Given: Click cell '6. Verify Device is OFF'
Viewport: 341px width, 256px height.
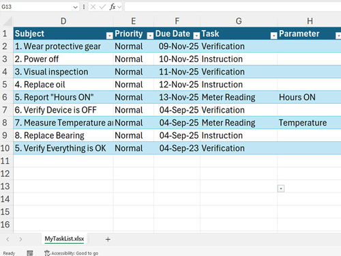Looking at the screenshot, I should tap(63, 110).
